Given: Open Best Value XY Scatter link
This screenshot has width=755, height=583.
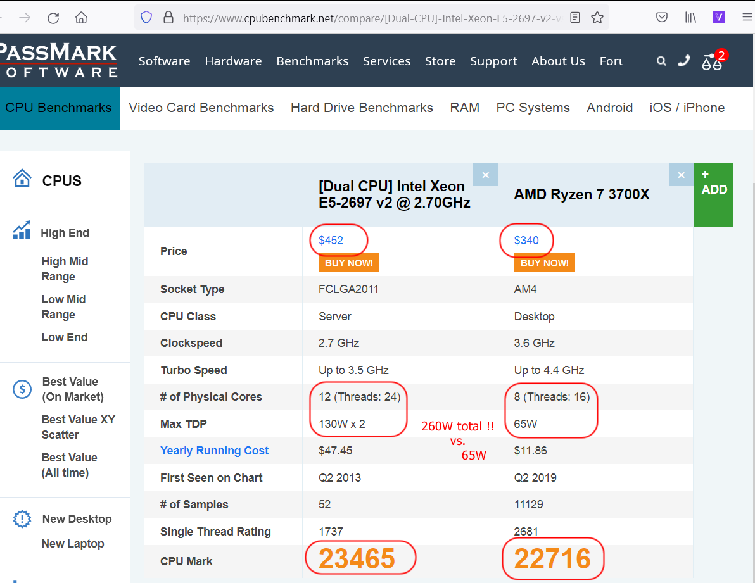Looking at the screenshot, I should [79, 427].
